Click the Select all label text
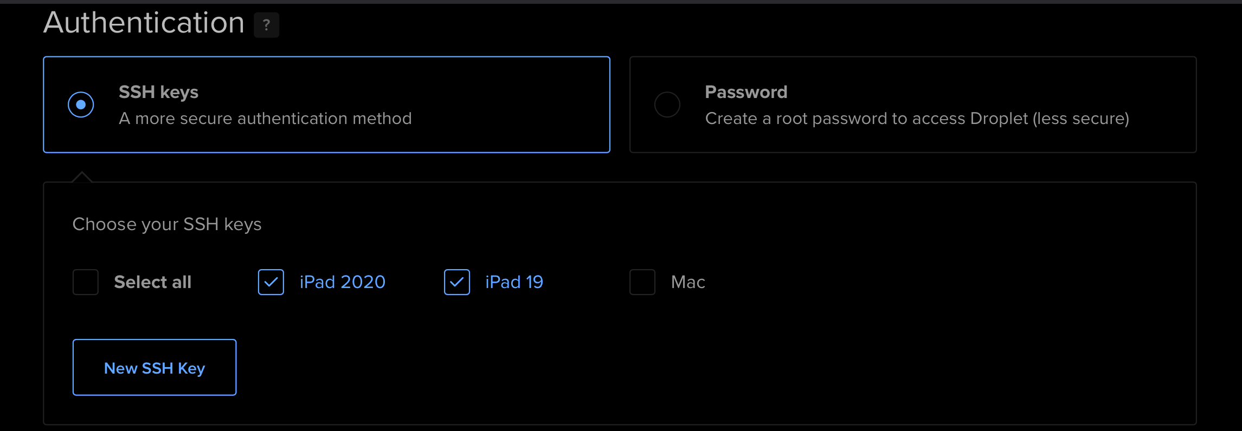This screenshot has width=1242, height=431. (x=152, y=282)
